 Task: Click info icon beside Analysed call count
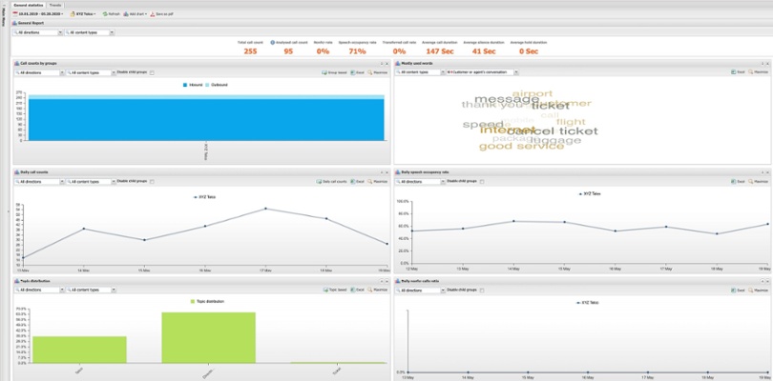click(x=272, y=42)
